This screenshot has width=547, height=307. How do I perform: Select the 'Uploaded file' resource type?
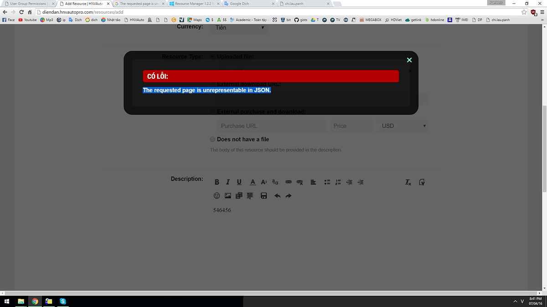(x=212, y=57)
